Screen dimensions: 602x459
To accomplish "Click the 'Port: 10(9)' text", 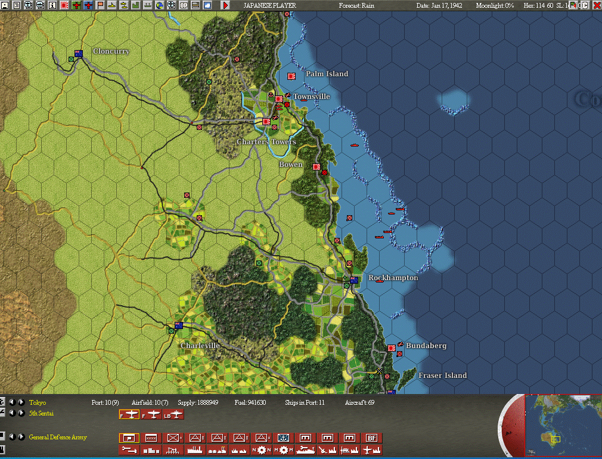I will coord(105,402).
